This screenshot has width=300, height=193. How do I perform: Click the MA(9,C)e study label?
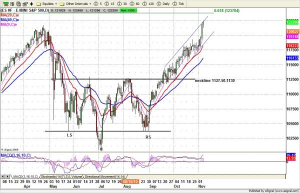pyautogui.click(x=8, y=24)
